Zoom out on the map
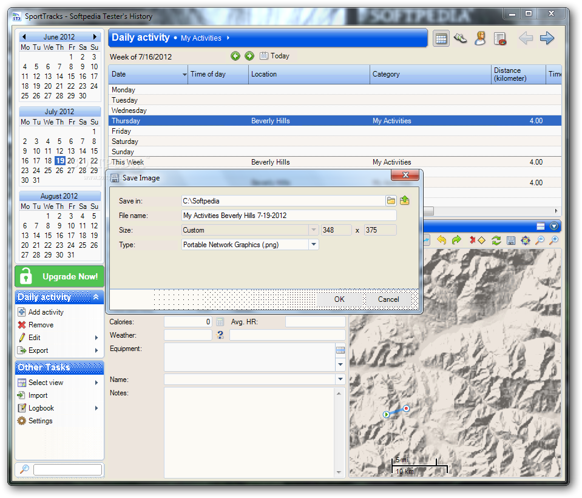This screenshot has width=582, height=498. [x=540, y=240]
